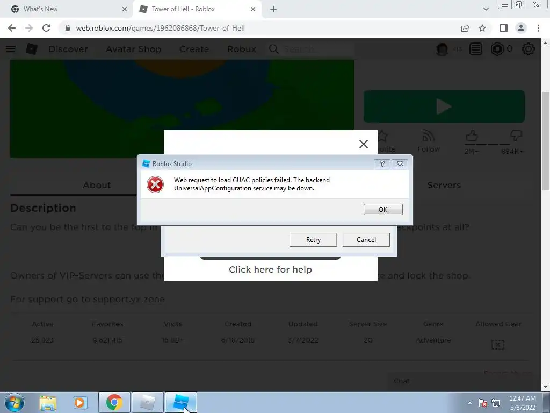This screenshot has height=413, width=550.
Task: Open the Windows Start menu
Action: (15, 402)
